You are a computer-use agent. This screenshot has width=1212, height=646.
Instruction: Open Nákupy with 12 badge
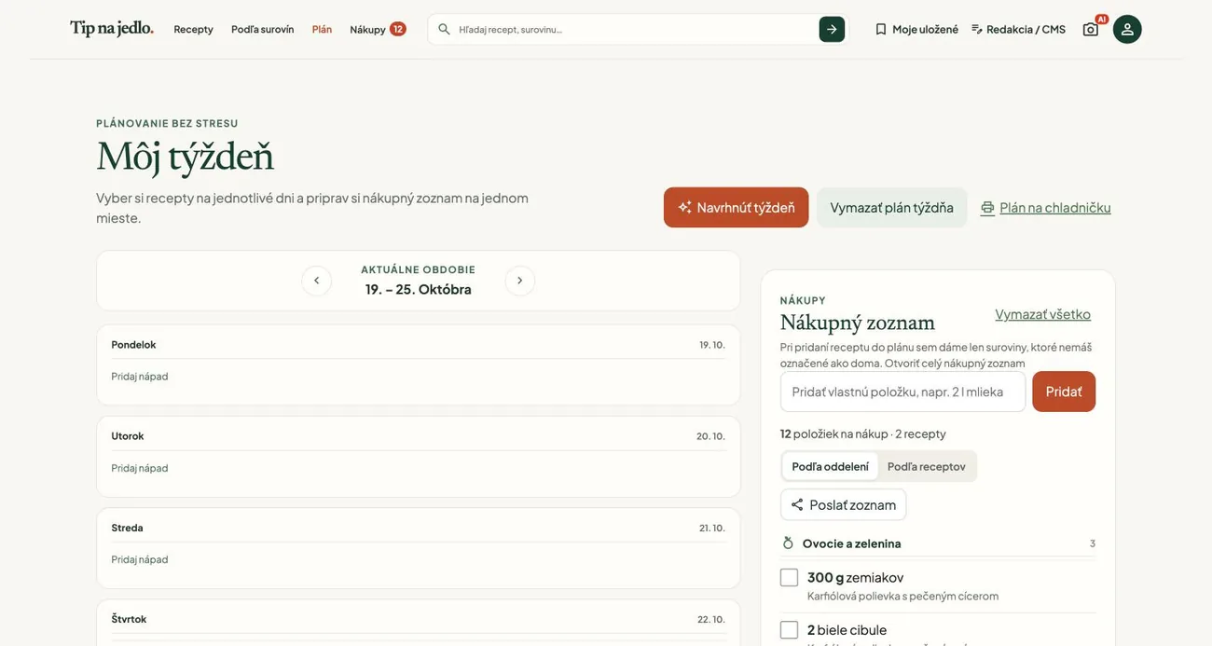(378, 29)
